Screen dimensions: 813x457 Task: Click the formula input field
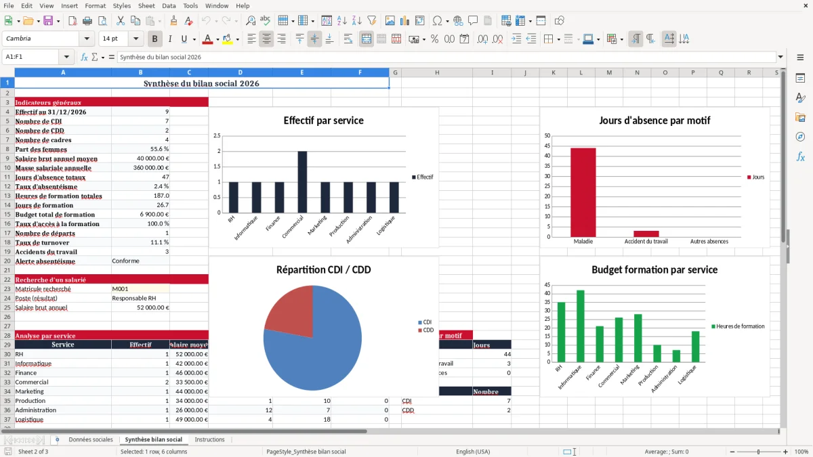tap(446, 57)
